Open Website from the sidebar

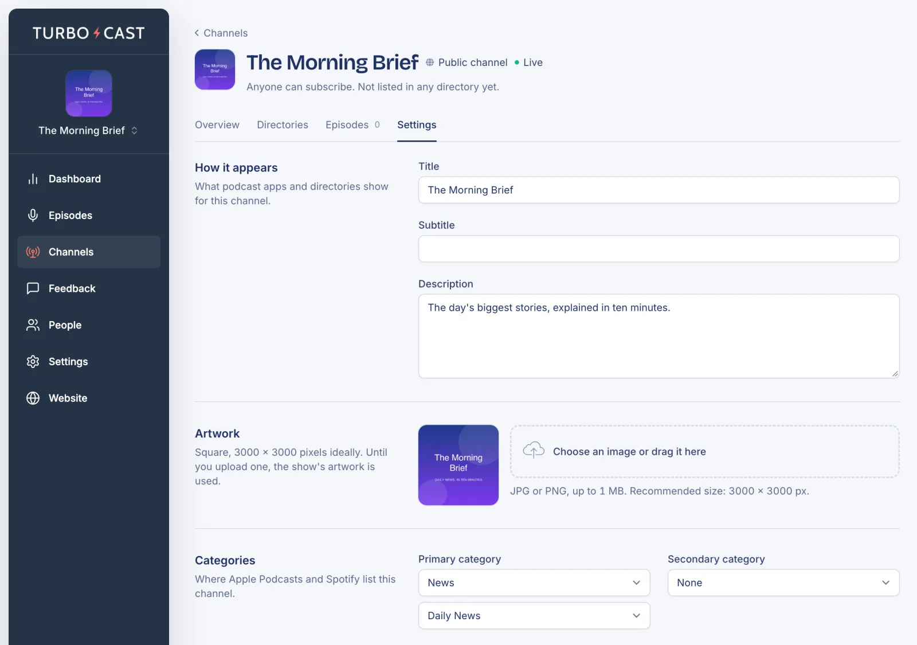[89, 398]
